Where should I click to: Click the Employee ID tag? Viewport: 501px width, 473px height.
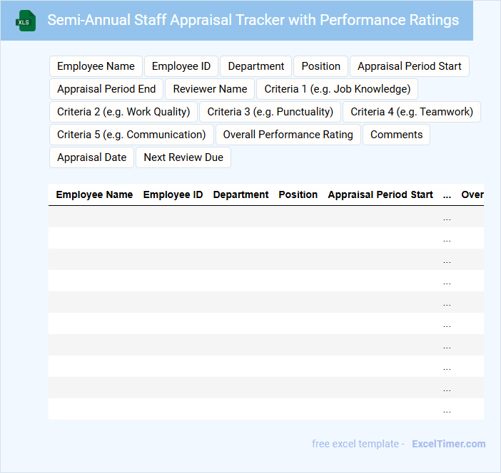pos(181,66)
